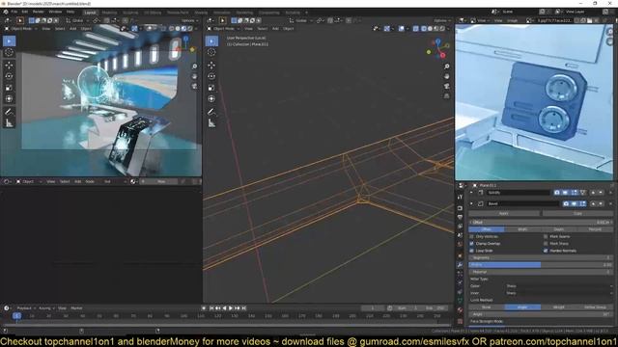The image size is (618, 347).
Task: Open Outer miter type dropdown
Action: 559,286
